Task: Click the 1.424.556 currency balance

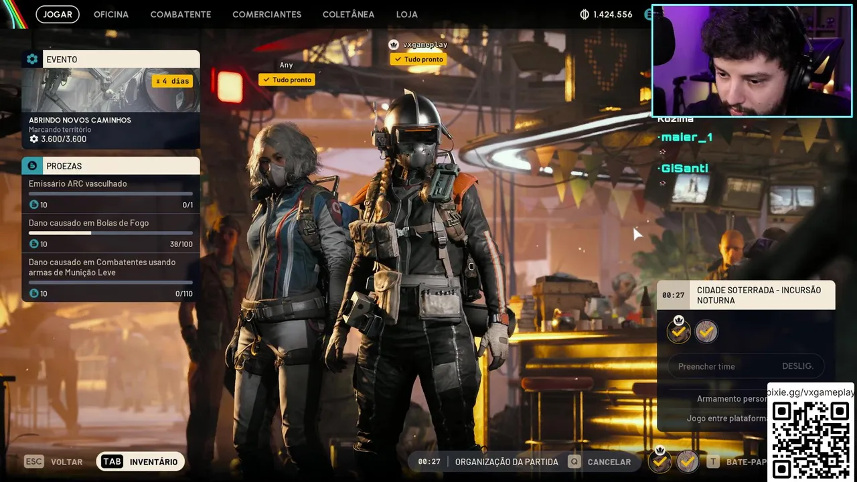Action: point(612,14)
